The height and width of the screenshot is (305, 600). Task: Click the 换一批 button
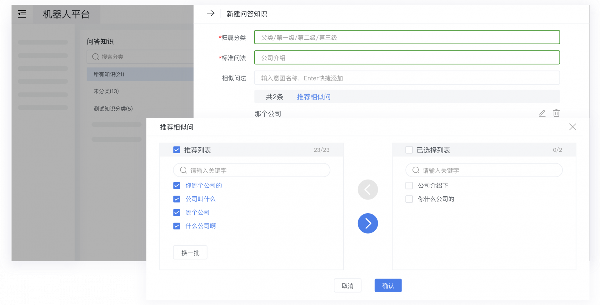(x=190, y=253)
